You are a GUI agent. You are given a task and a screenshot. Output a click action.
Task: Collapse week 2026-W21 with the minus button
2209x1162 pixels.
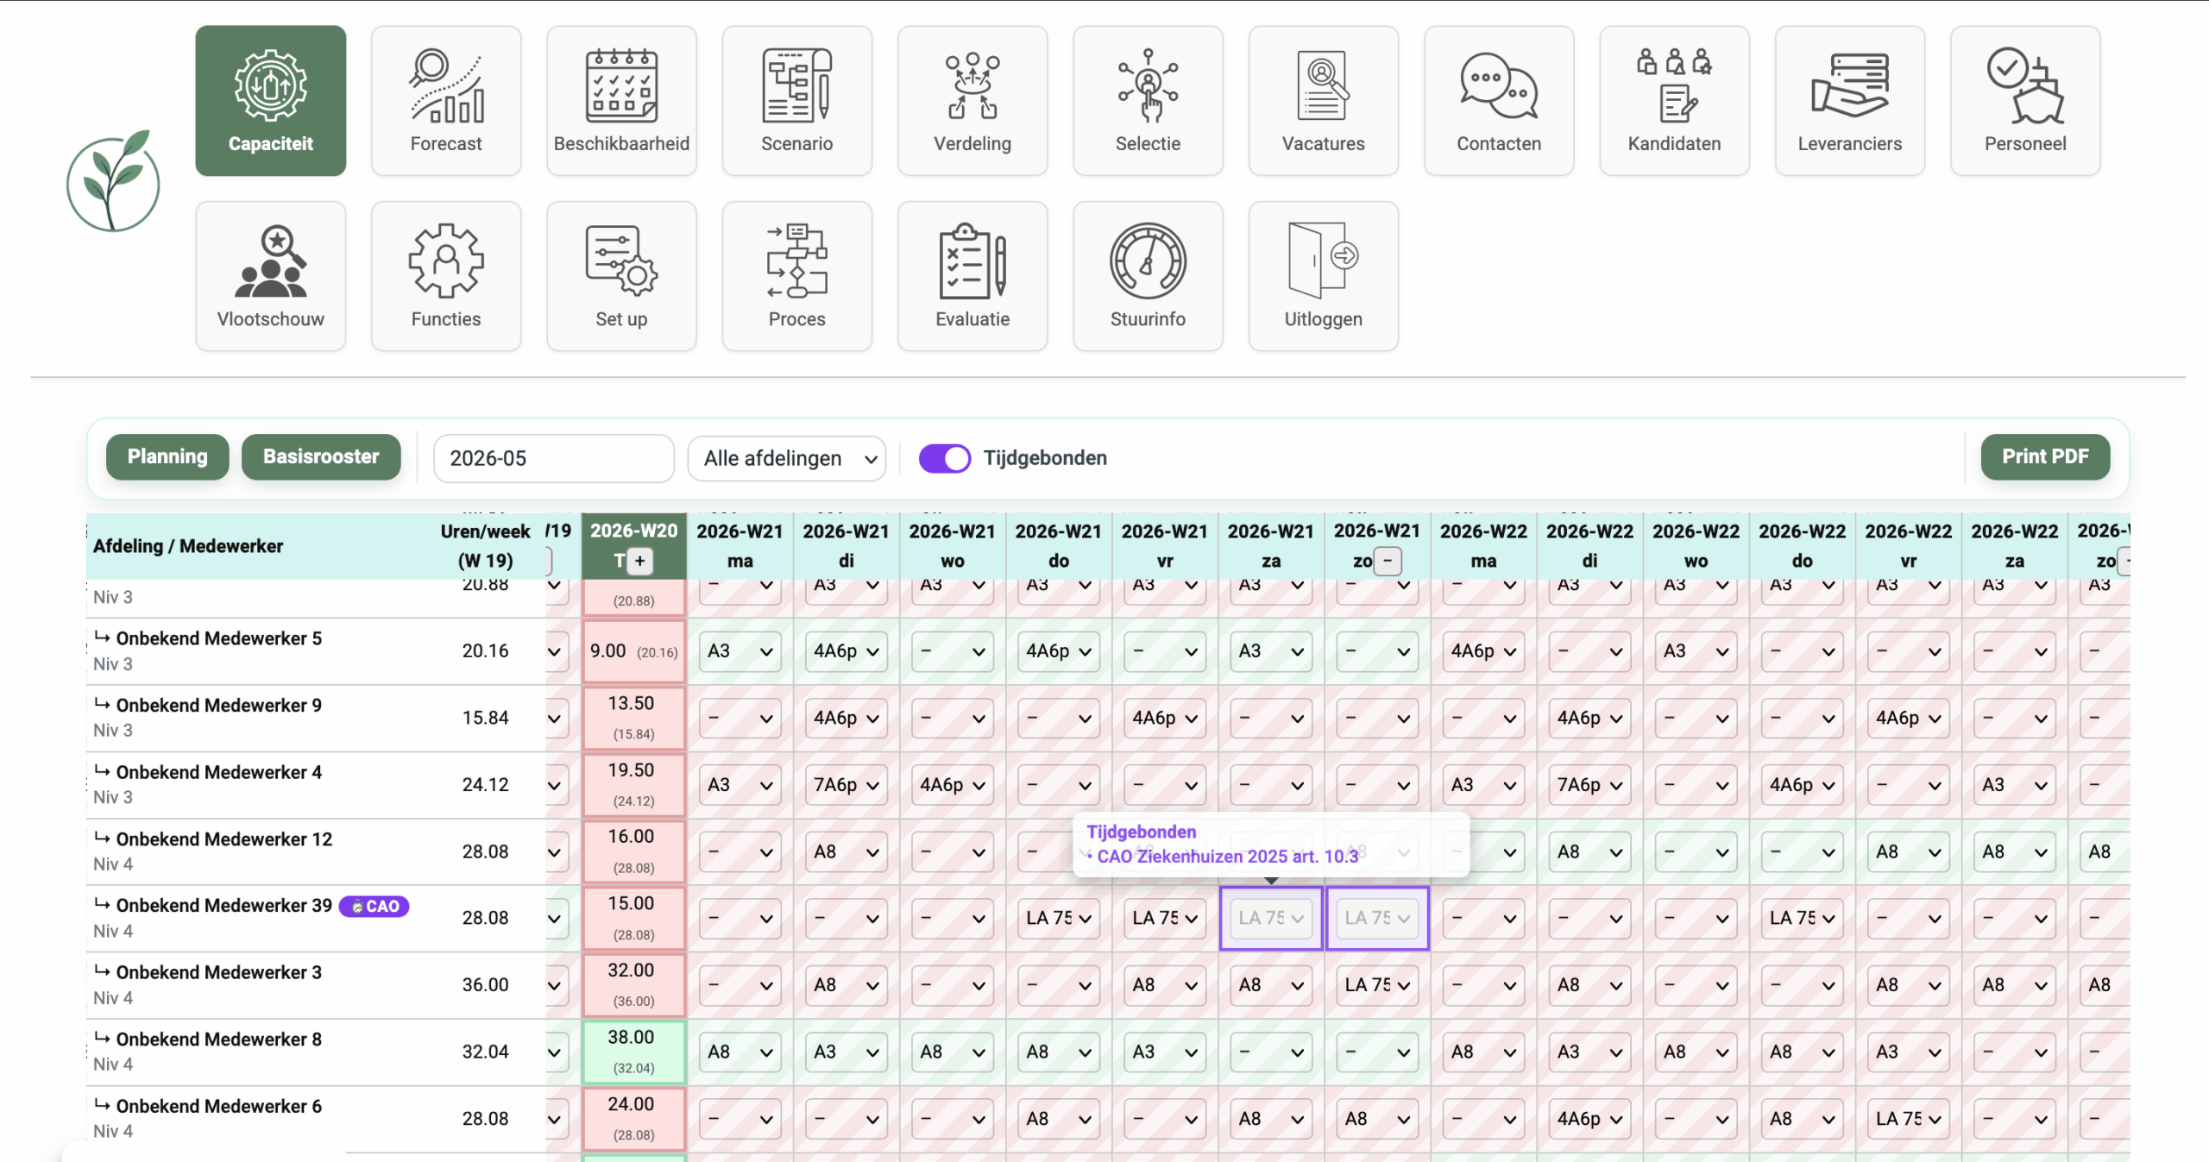pyautogui.click(x=1388, y=561)
